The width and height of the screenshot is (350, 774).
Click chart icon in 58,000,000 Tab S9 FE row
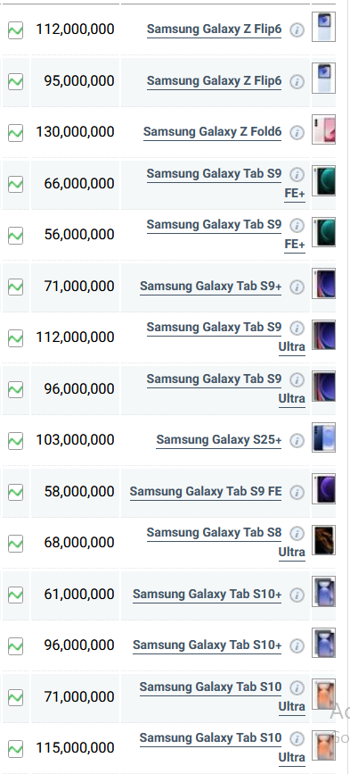click(x=16, y=492)
